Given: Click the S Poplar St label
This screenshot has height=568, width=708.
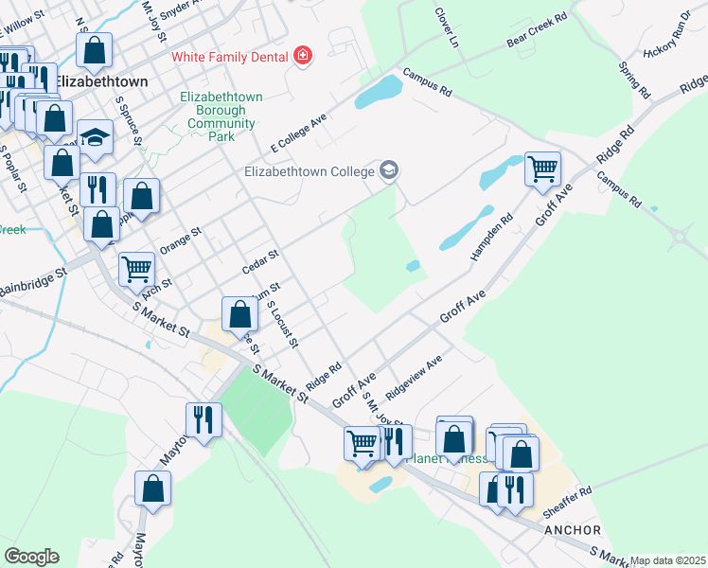Looking at the screenshot, I should tap(13, 169).
